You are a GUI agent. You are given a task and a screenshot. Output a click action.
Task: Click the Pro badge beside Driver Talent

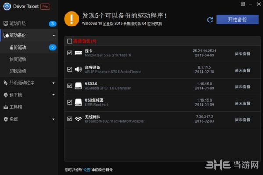coord(45,7)
